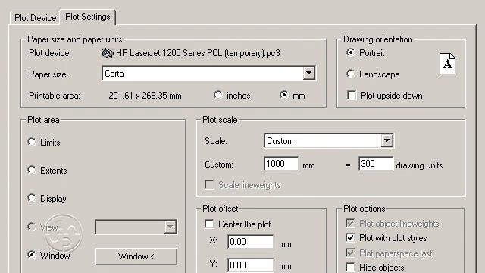The image size is (485, 273).
Task: Select the Plot Settings tab
Action: (x=88, y=17)
